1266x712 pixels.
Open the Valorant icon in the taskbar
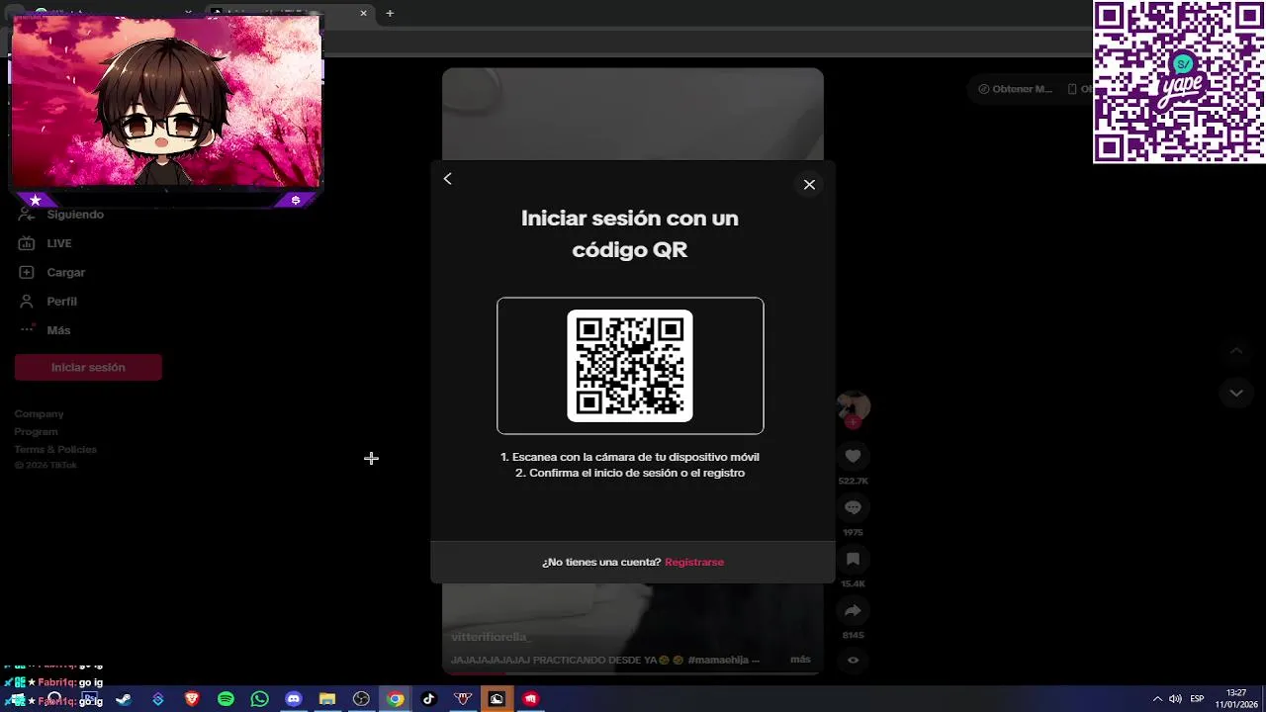tap(463, 699)
